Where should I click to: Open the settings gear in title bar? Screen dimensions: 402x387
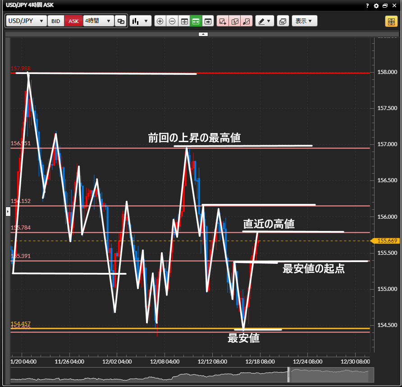pos(376,6)
